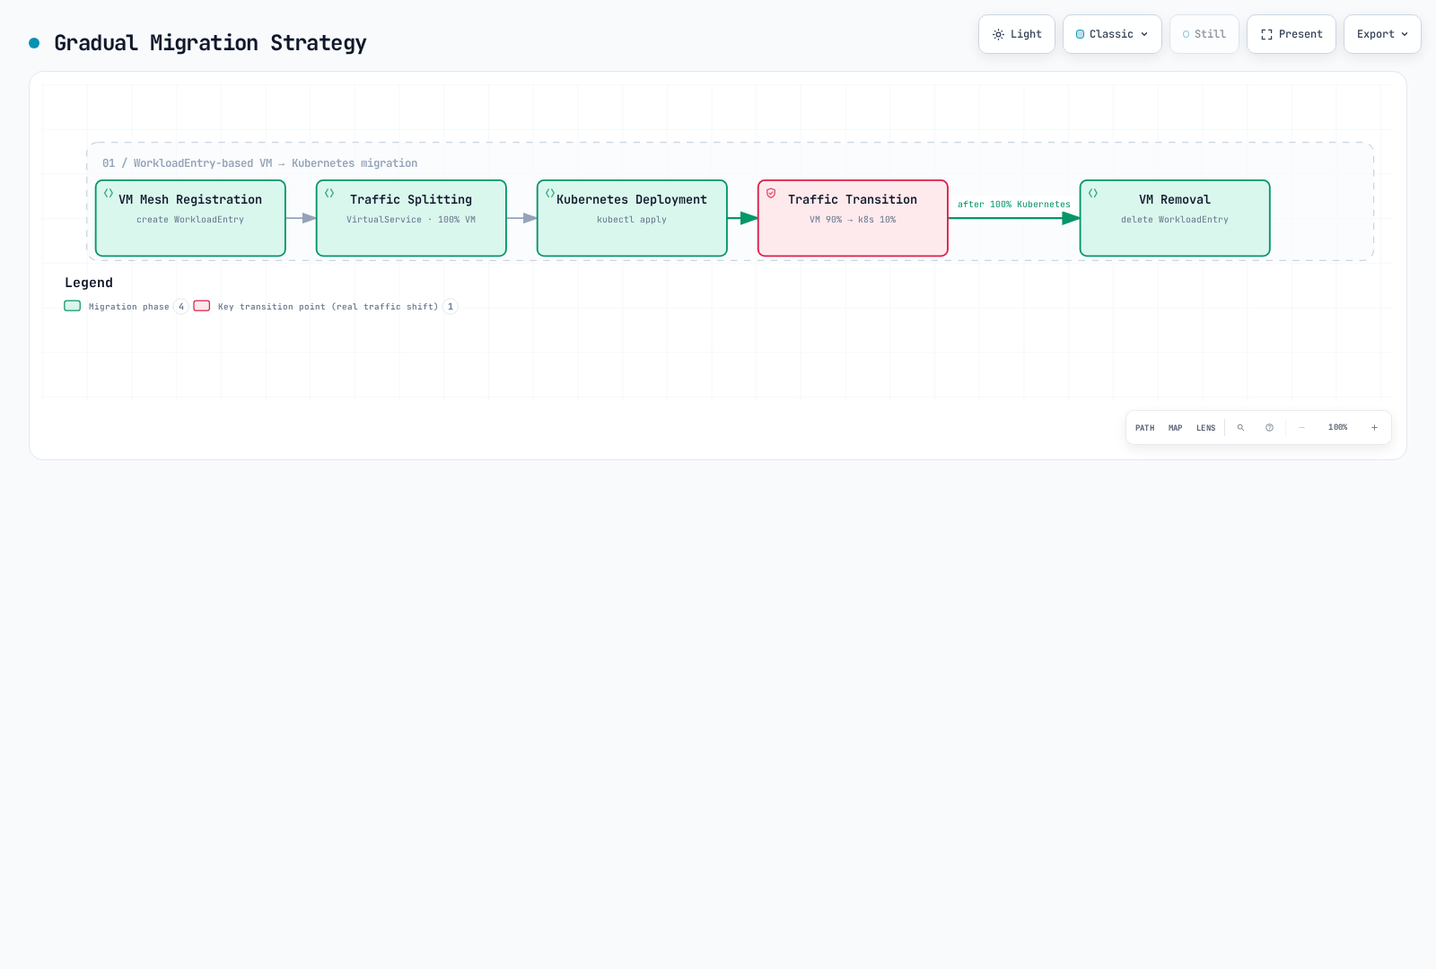Click the sun icon in Light button
1436x969 pixels.
tap(998, 34)
